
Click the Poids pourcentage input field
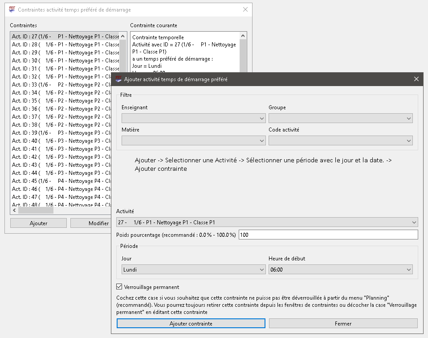click(x=328, y=235)
